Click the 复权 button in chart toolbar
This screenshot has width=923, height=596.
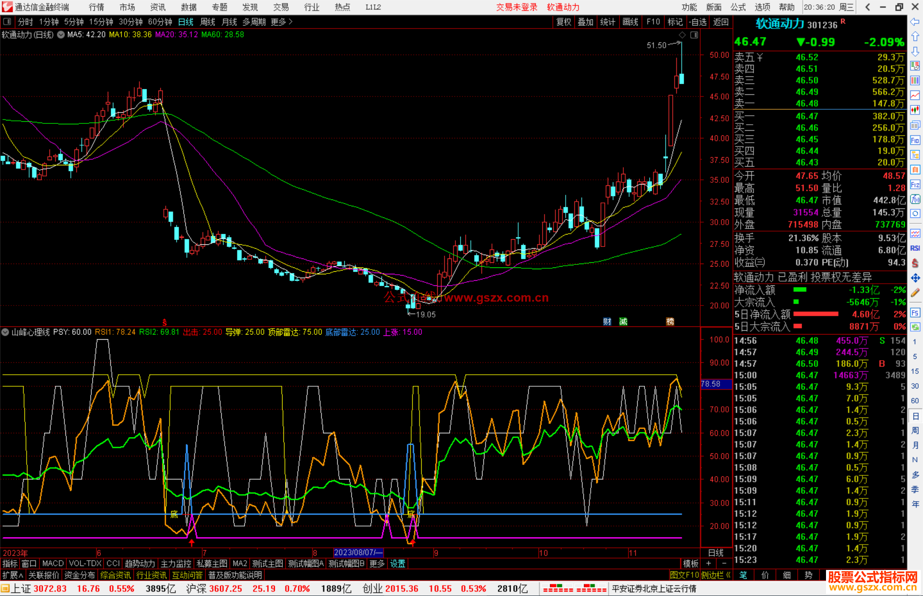(x=563, y=22)
